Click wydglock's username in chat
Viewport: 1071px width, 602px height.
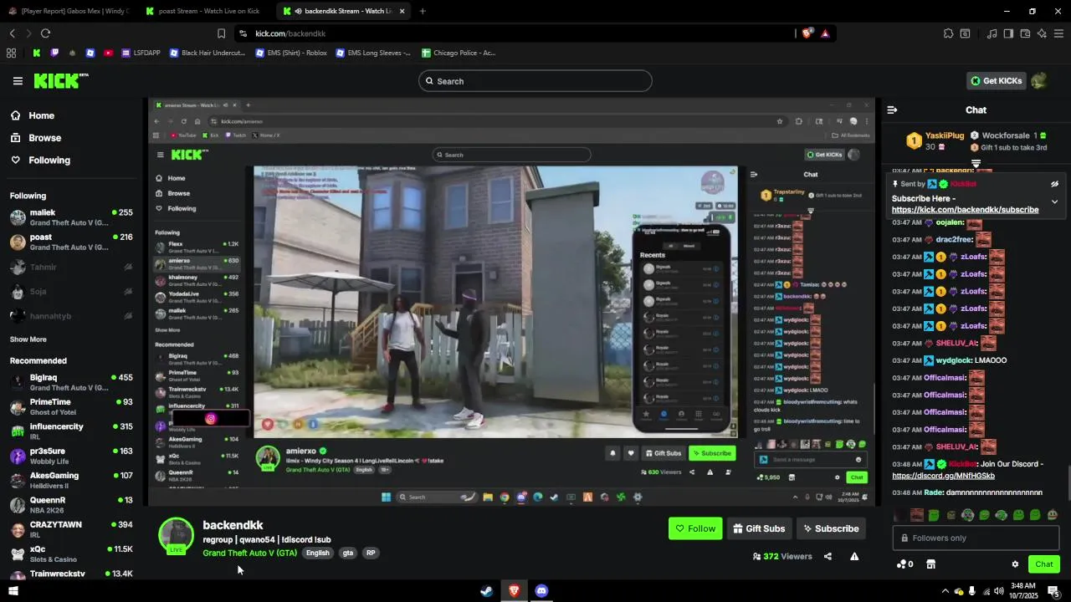pyautogui.click(x=954, y=360)
